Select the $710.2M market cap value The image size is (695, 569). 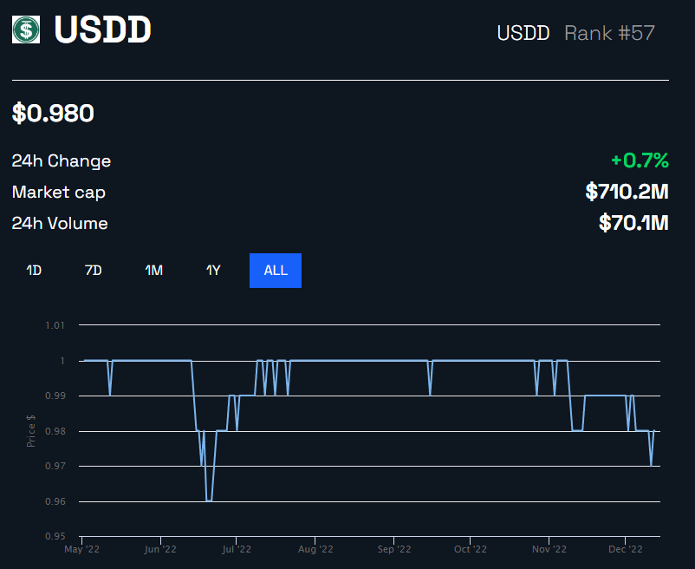pos(627,192)
